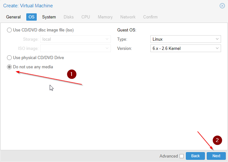The width and height of the screenshot is (228, 162).
Task: Close the Create Virtual Machine dialog
Action: click(222, 6)
